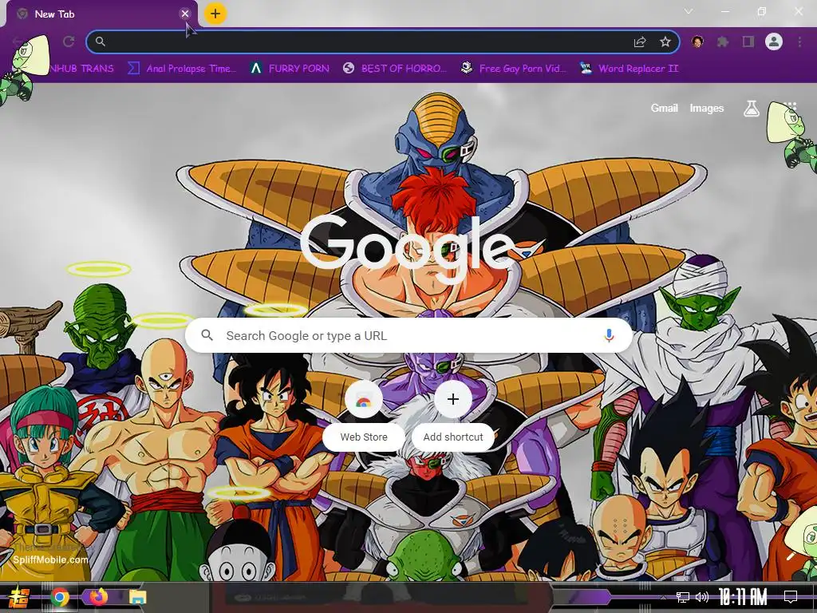Screen dimensions: 817x613
Task: Click the Word Replacer II bookmark favicon
Action: pos(586,68)
